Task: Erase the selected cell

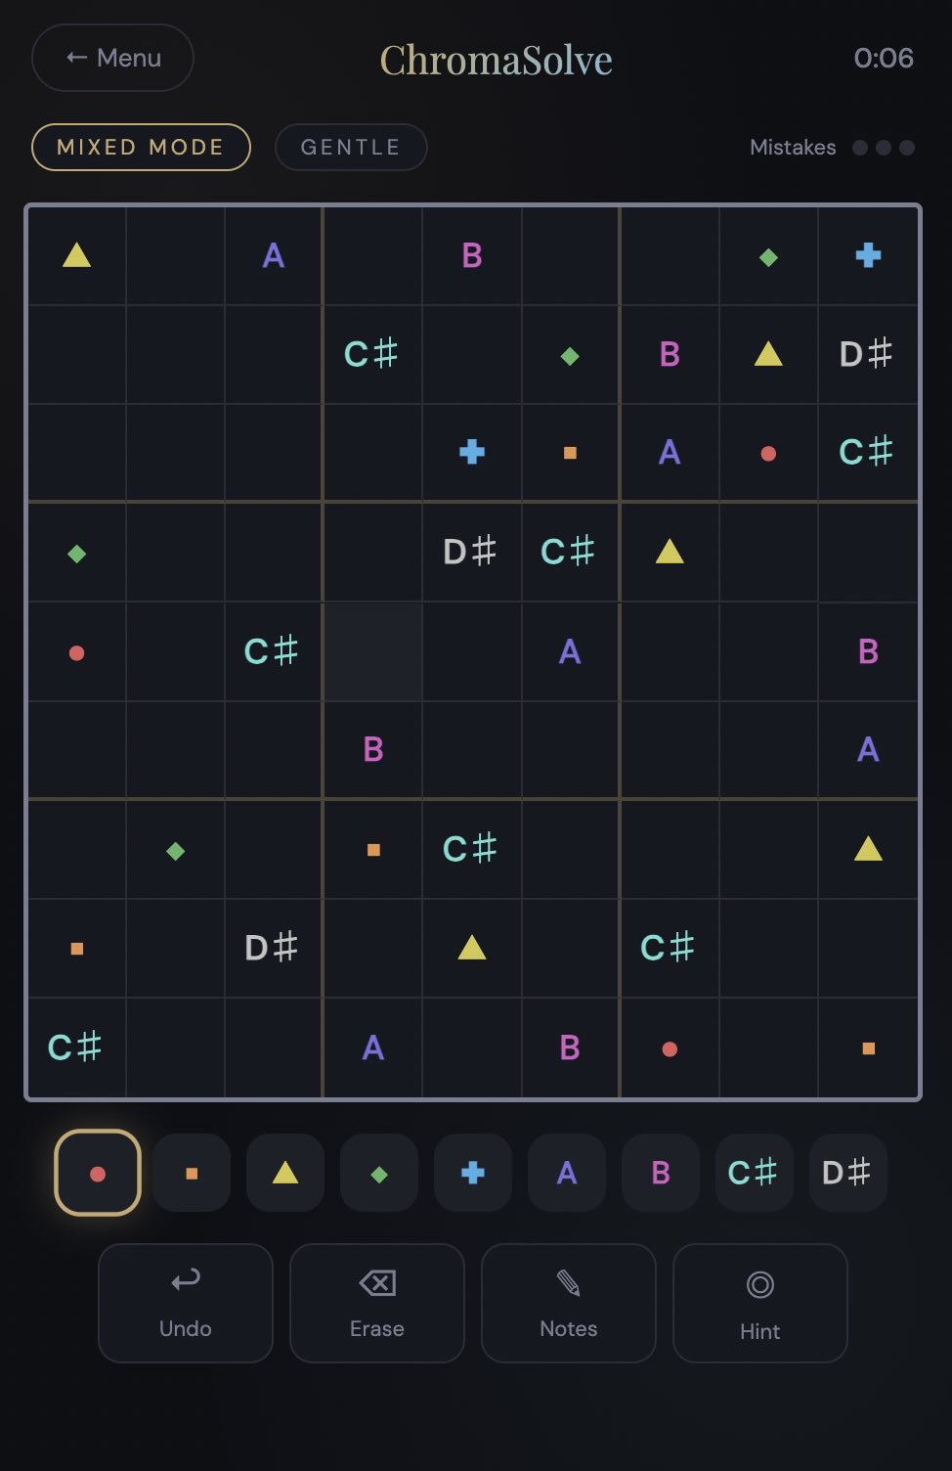Action: click(x=376, y=1303)
